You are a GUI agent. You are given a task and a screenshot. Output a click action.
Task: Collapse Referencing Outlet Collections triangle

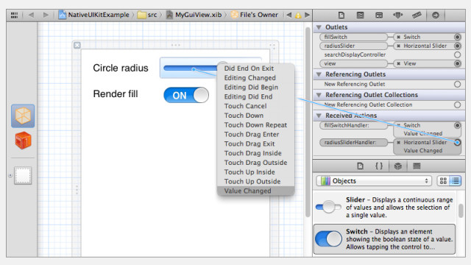click(319, 95)
